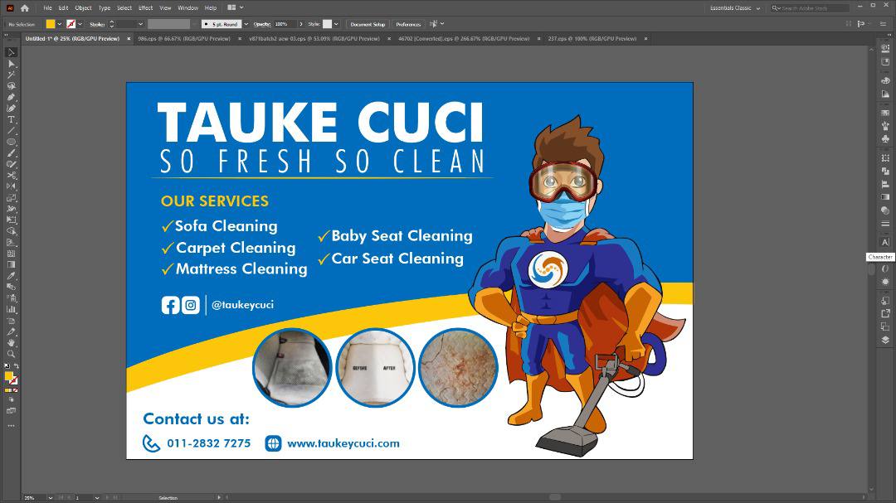Choose the Ellipse shape tool
This screenshot has height=503, width=896.
pos(12,142)
